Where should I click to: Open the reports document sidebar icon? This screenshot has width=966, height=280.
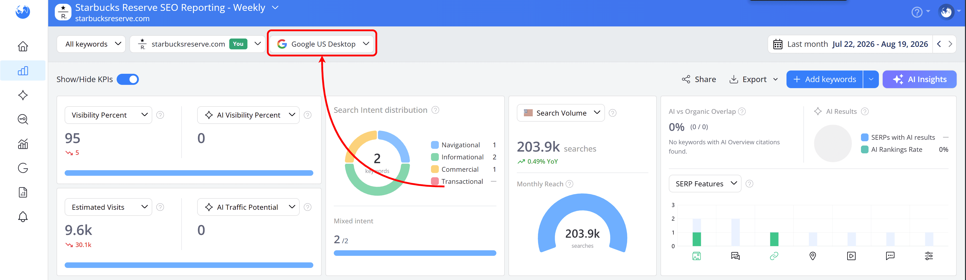click(x=23, y=192)
